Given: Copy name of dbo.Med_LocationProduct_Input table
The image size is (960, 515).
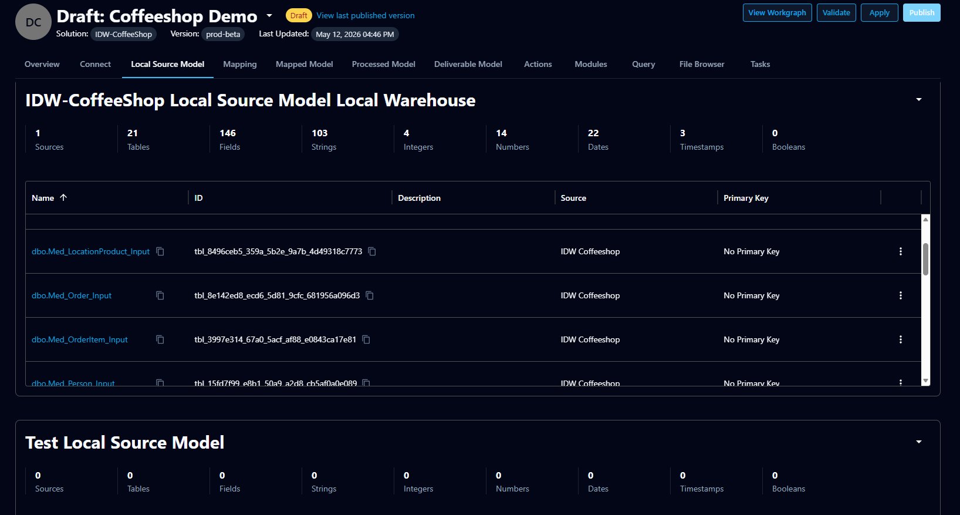Looking at the screenshot, I should coord(160,251).
